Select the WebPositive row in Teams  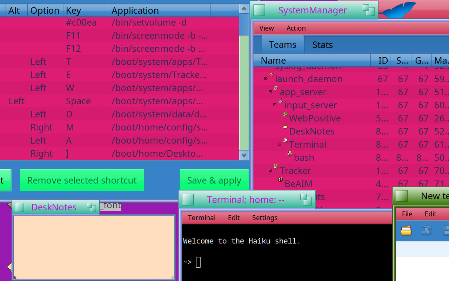(x=351, y=118)
